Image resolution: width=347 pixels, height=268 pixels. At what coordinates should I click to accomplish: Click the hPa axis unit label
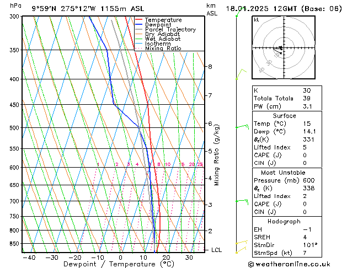pos(15,6)
